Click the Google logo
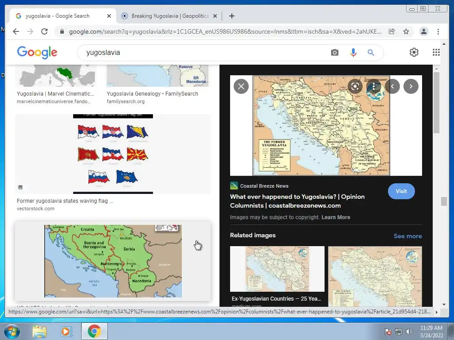 coord(37,52)
